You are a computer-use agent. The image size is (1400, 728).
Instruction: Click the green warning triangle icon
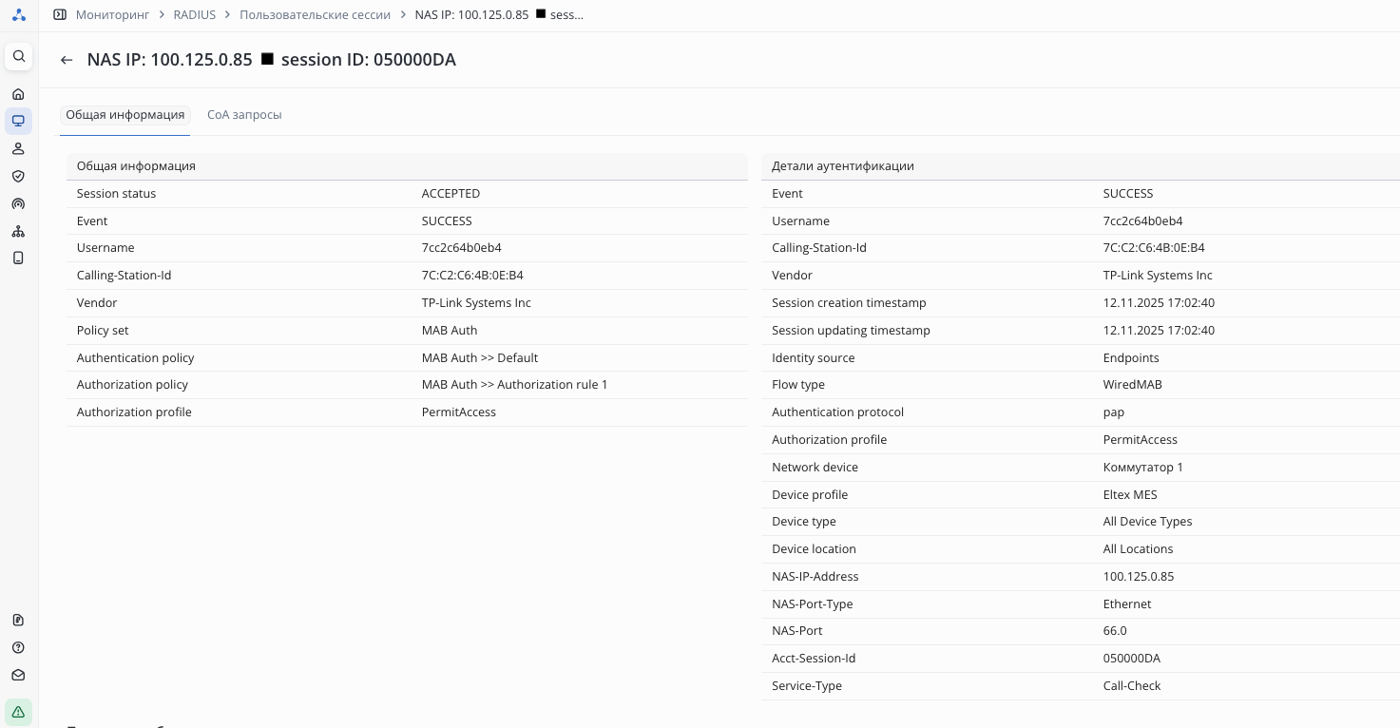pos(18,712)
